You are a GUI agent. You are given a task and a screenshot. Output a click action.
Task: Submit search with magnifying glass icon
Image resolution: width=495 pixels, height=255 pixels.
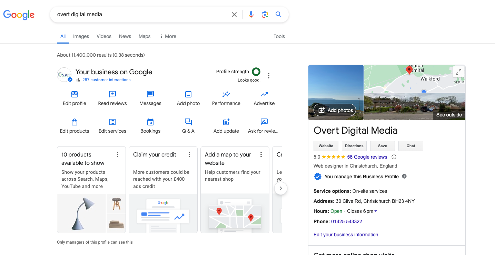278,15
